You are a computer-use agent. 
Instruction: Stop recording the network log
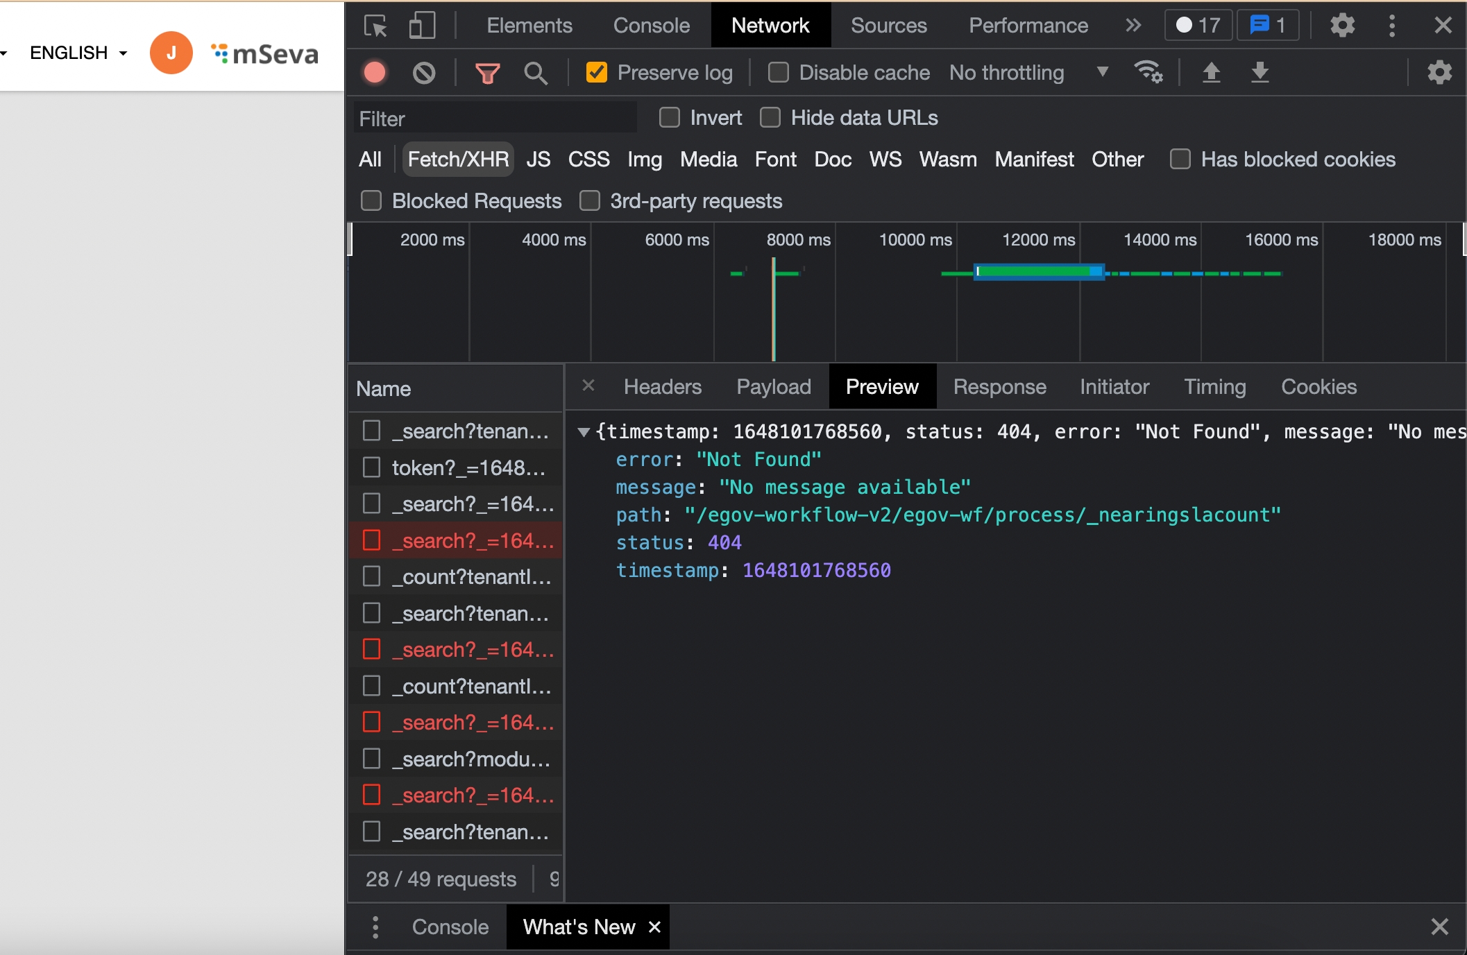tap(375, 73)
